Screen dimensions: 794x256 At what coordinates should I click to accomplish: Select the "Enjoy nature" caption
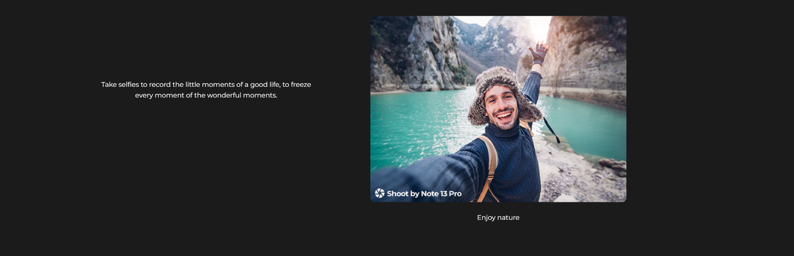point(498,218)
